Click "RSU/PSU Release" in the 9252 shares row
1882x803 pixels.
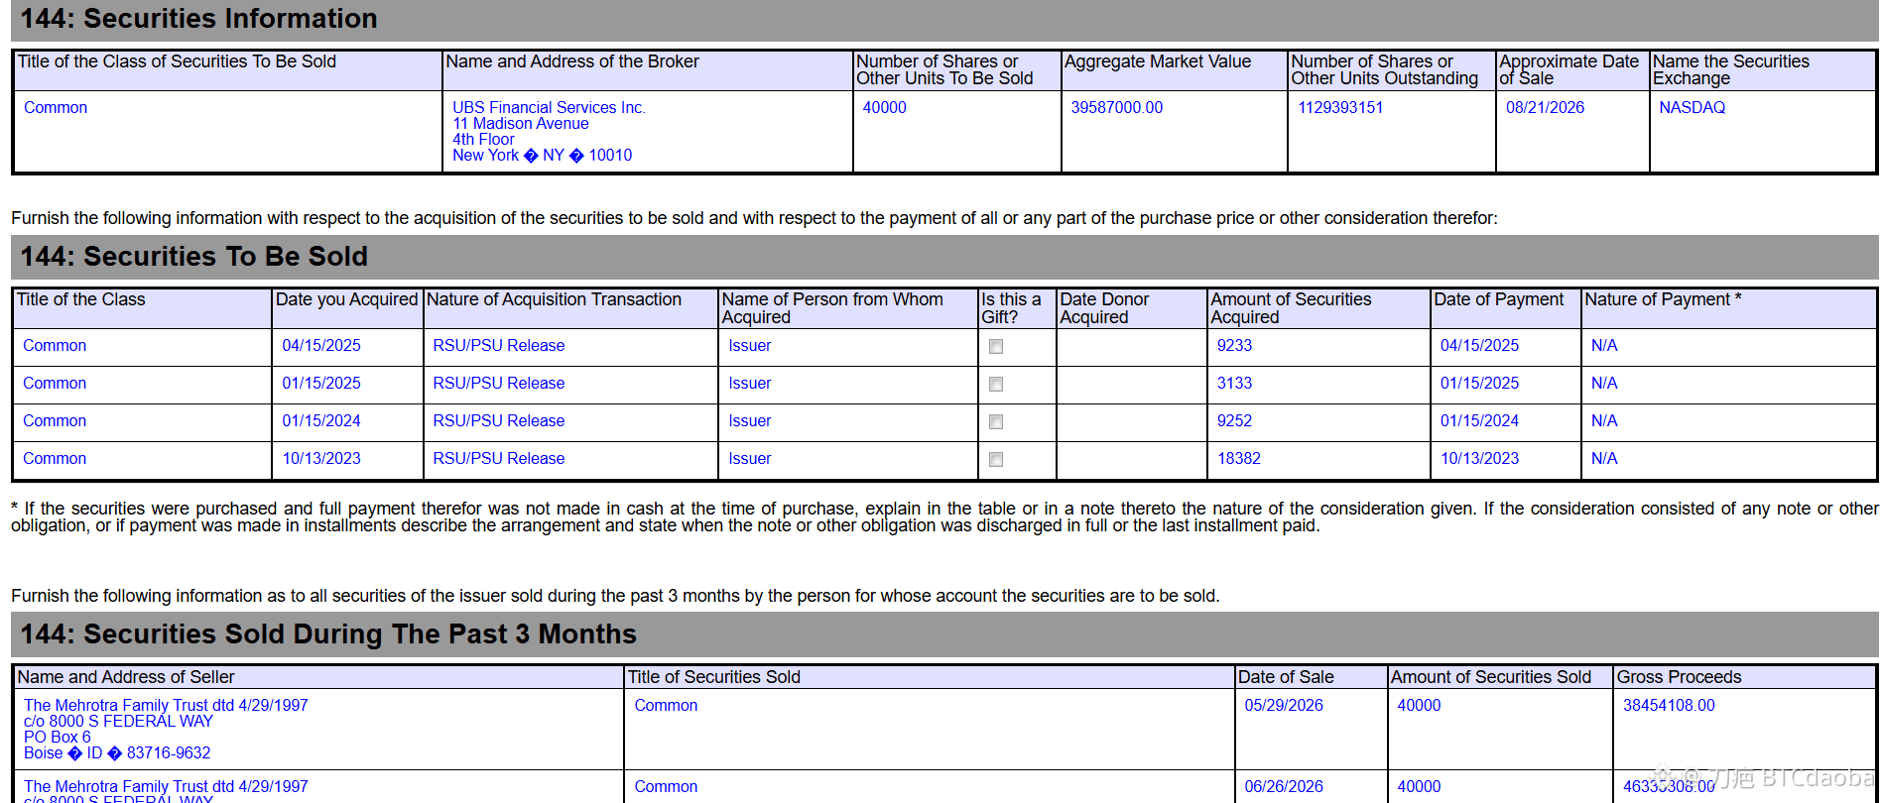click(498, 420)
